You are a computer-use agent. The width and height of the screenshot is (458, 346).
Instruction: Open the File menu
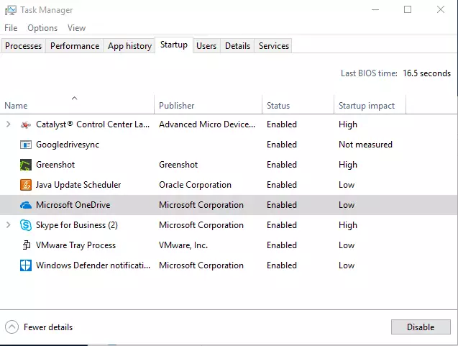[11, 28]
